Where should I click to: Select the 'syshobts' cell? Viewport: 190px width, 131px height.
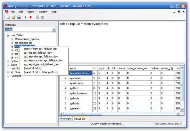81,98
